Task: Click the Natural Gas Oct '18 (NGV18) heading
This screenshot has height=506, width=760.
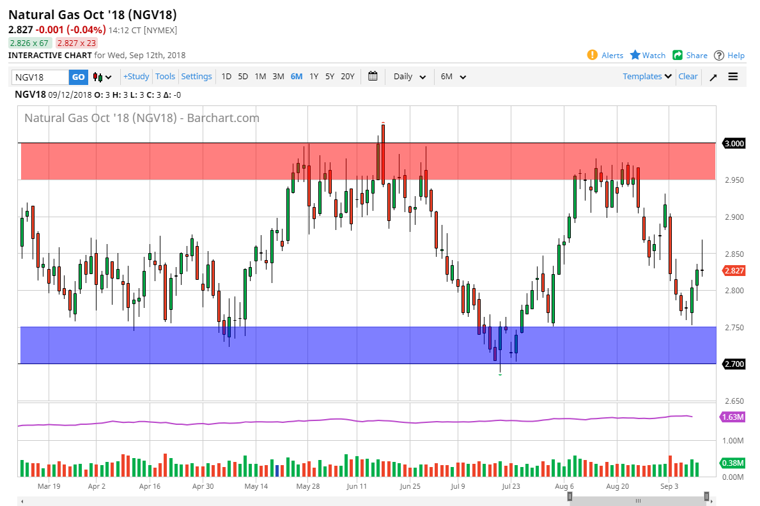Action: [x=93, y=15]
